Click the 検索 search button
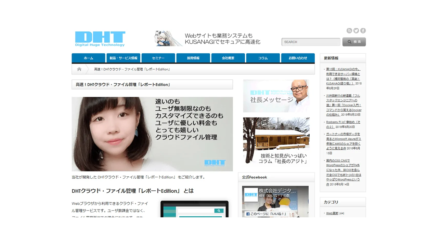This screenshot has width=438, height=246. 354,42
